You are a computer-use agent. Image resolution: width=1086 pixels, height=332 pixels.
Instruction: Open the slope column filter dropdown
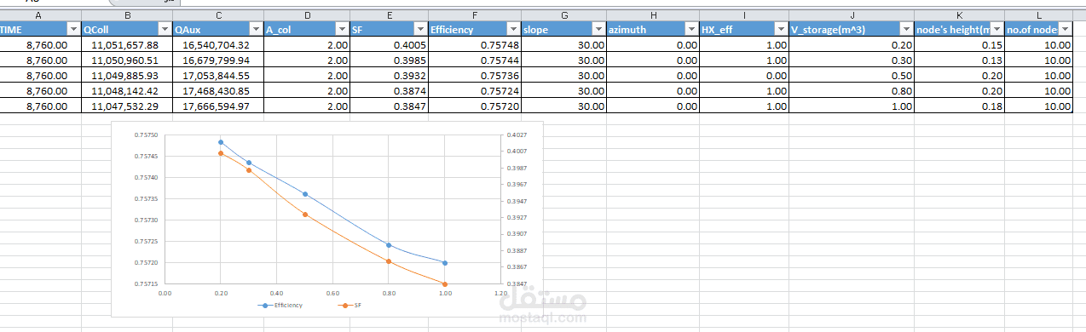598,29
